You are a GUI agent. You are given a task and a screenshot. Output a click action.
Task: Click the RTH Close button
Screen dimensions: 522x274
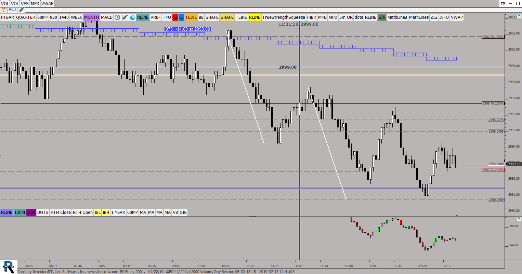pos(61,213)
